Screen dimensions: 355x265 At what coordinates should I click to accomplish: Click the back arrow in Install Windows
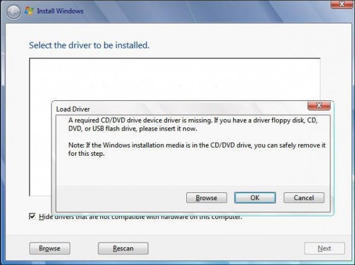coord(14,11)
